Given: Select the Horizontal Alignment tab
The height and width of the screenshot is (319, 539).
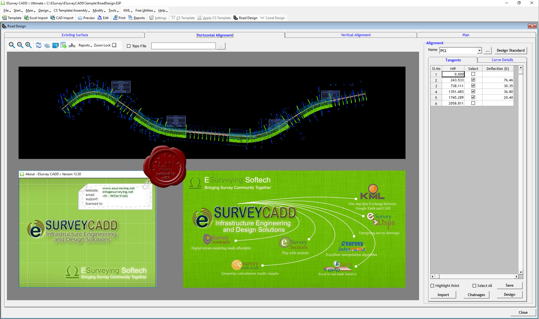Looking at the screenshot, I should 215,35.
